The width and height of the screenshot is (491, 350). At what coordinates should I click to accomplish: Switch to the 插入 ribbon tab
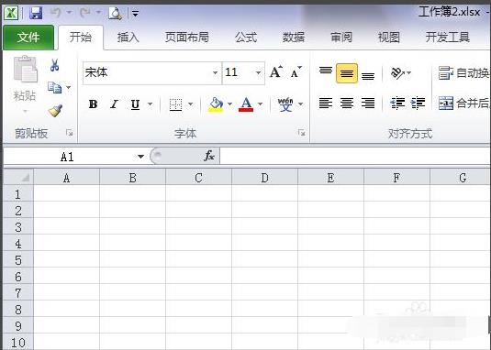(128, 38)
